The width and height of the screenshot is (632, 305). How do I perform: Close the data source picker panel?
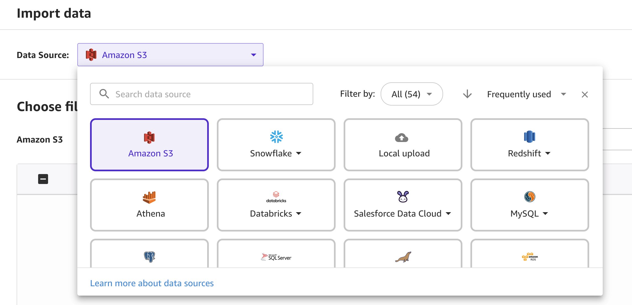click(585, 94)
